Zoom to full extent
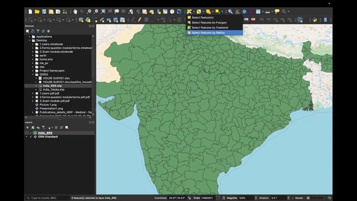The width and height of the screenshot is (357, 201). (103, 11)
